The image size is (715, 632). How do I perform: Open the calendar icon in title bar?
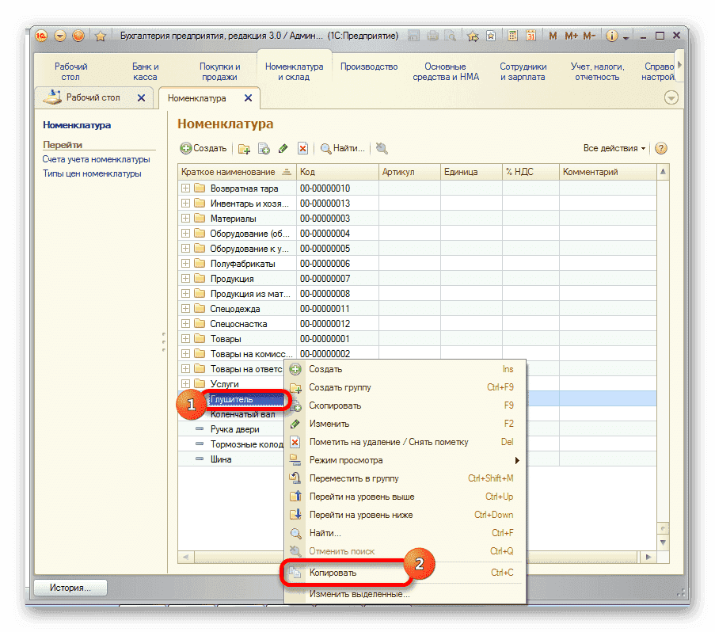[x=531, y=36]
